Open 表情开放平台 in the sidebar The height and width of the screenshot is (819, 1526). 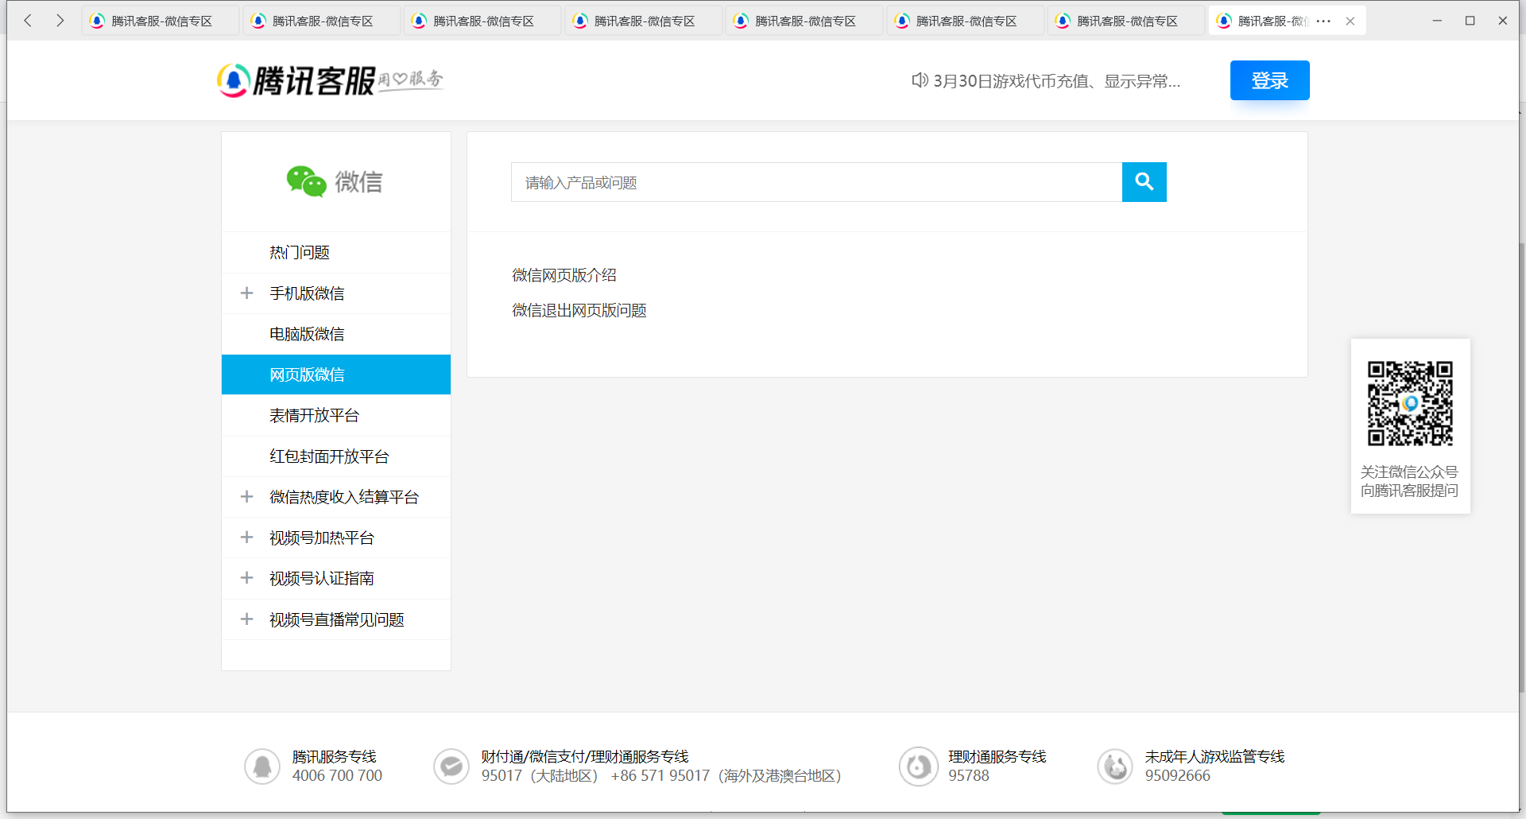point(336,415)
